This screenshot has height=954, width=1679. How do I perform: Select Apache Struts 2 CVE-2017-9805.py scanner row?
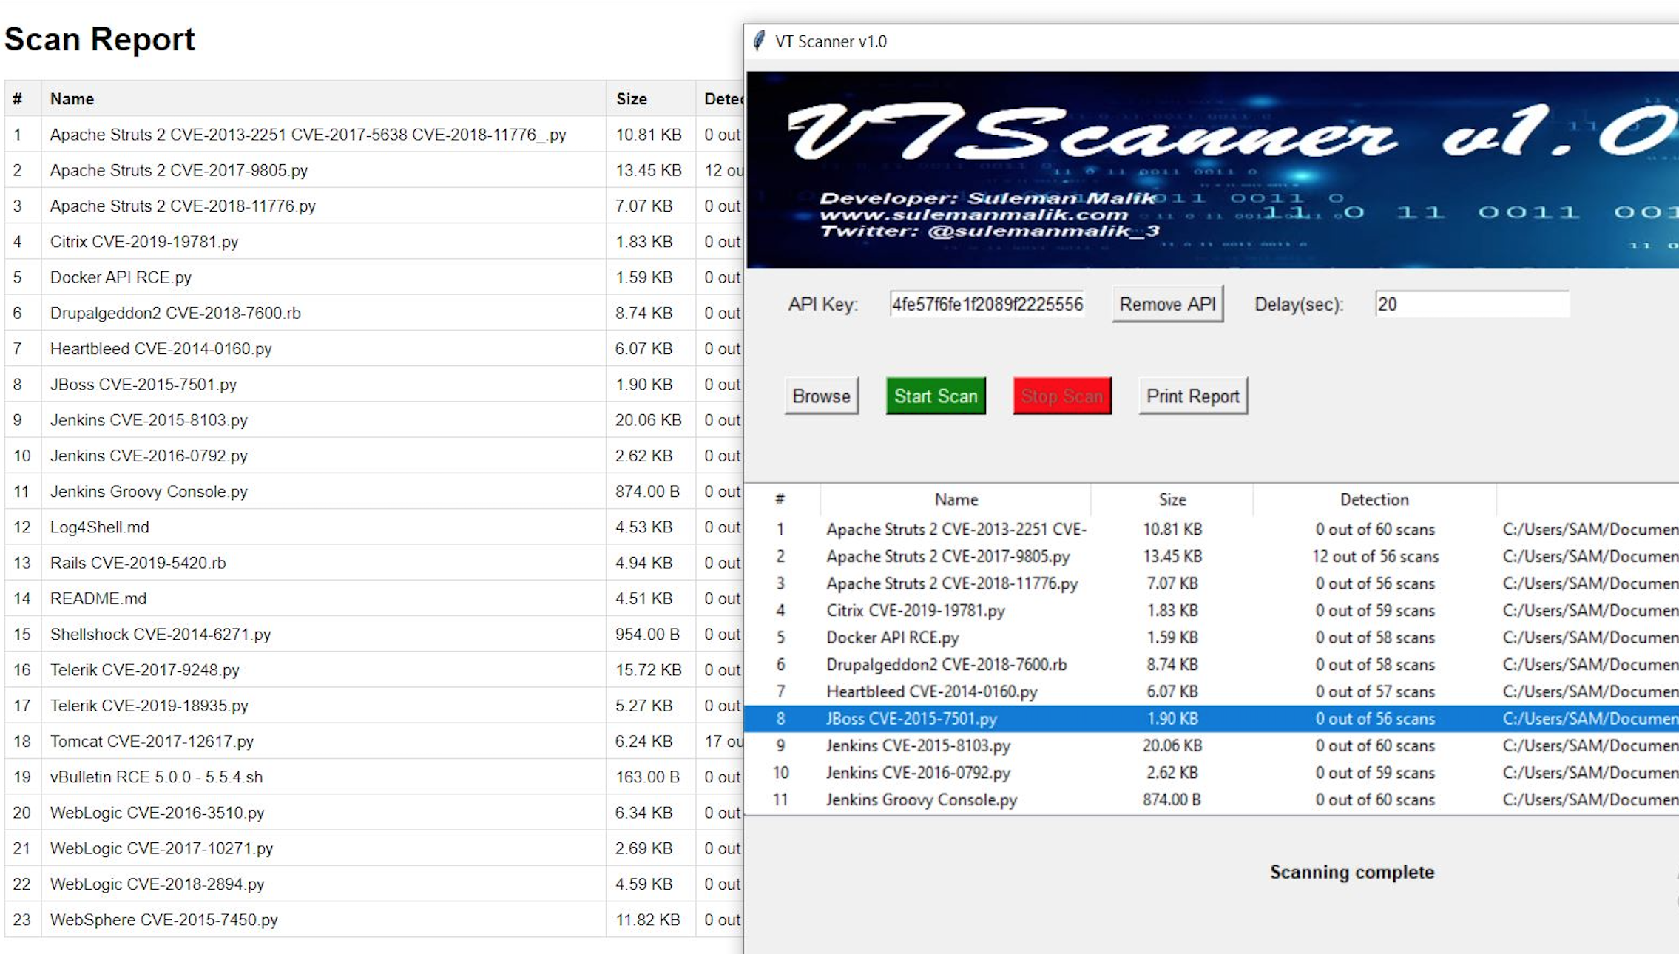point(947,556)
